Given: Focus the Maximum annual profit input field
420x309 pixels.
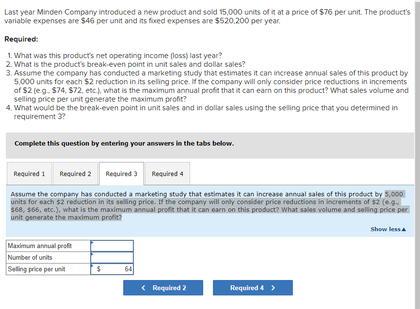Looking at the screenshot, I should click(x=113, y=246).
